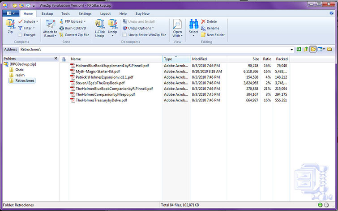This screenshot has height=211, width=338.
Task: Select StevenJ.Ege'sTheGrayBook.pdf
Action: (x=98, y=83)
